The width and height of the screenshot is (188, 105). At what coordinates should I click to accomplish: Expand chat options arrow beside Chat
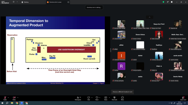pos(92,97)
